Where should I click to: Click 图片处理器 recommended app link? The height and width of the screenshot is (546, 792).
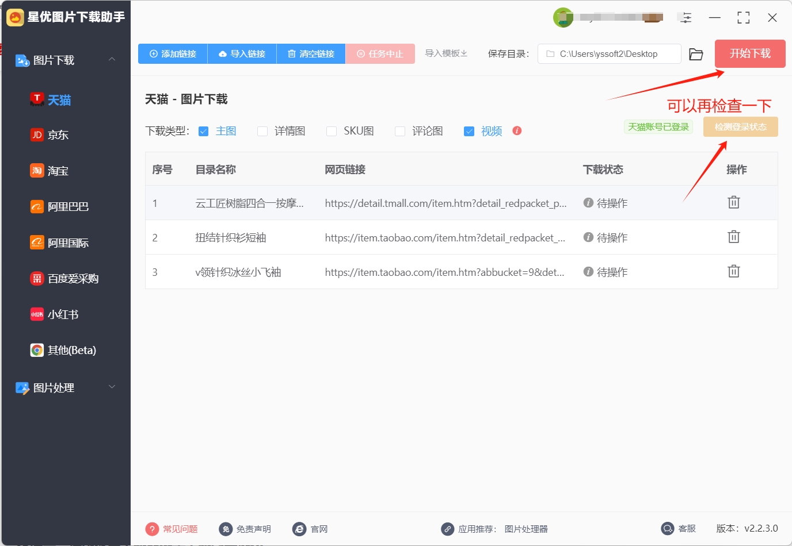[526, 529]
